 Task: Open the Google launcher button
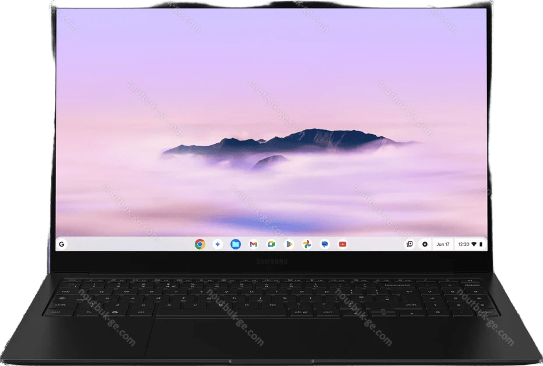pos(62,244)
